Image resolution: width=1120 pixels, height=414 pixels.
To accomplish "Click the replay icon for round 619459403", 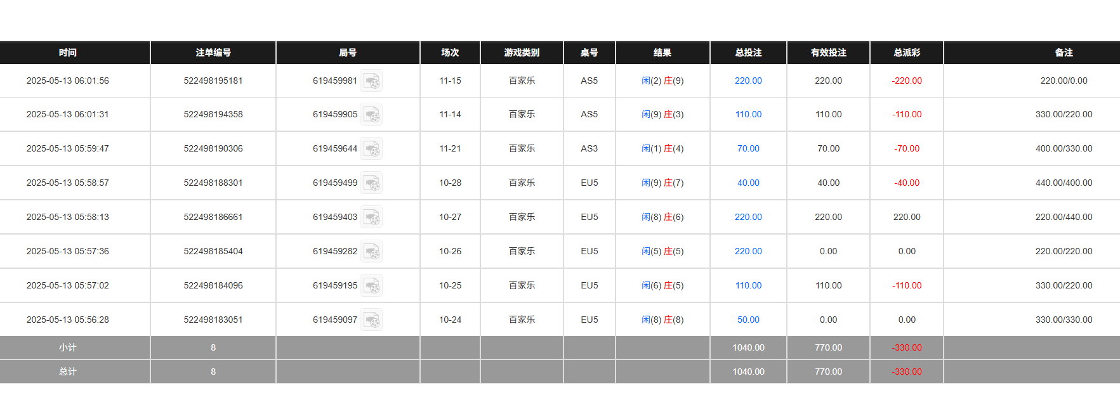I will [x=372, y=217].
